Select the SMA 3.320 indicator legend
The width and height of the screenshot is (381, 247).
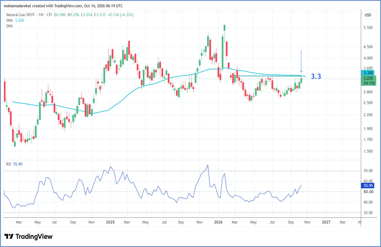click(15, 20)
